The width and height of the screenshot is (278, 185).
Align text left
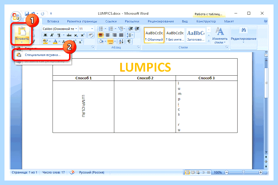101,35
